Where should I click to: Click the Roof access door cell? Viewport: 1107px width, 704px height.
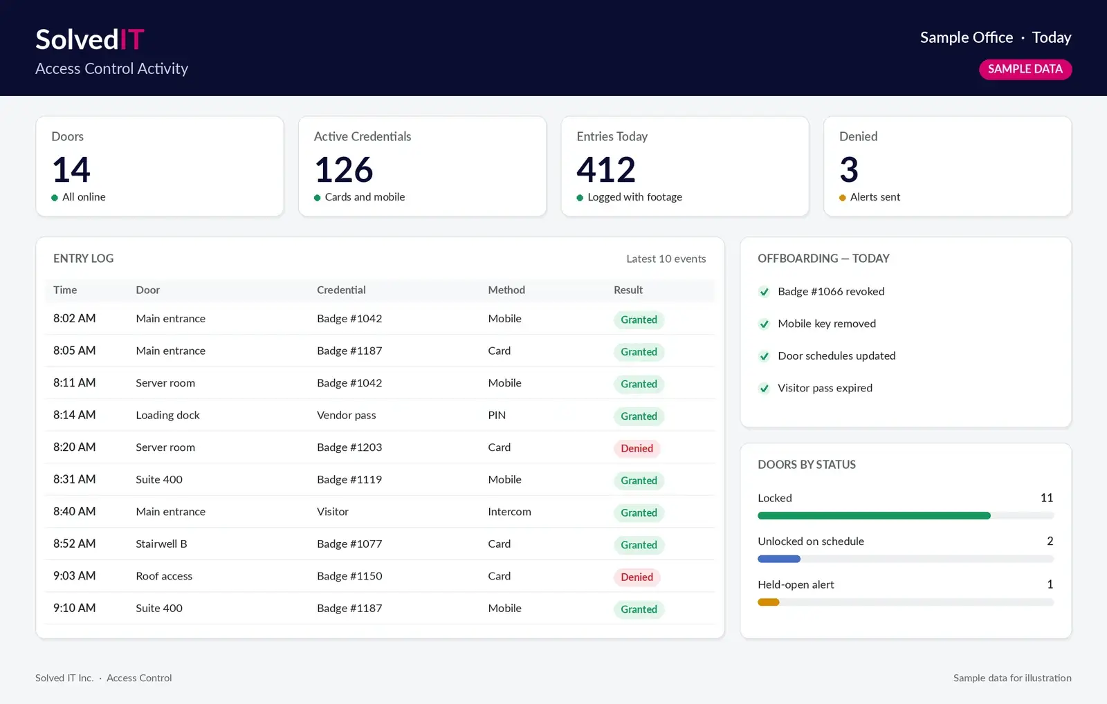(164, 576)
